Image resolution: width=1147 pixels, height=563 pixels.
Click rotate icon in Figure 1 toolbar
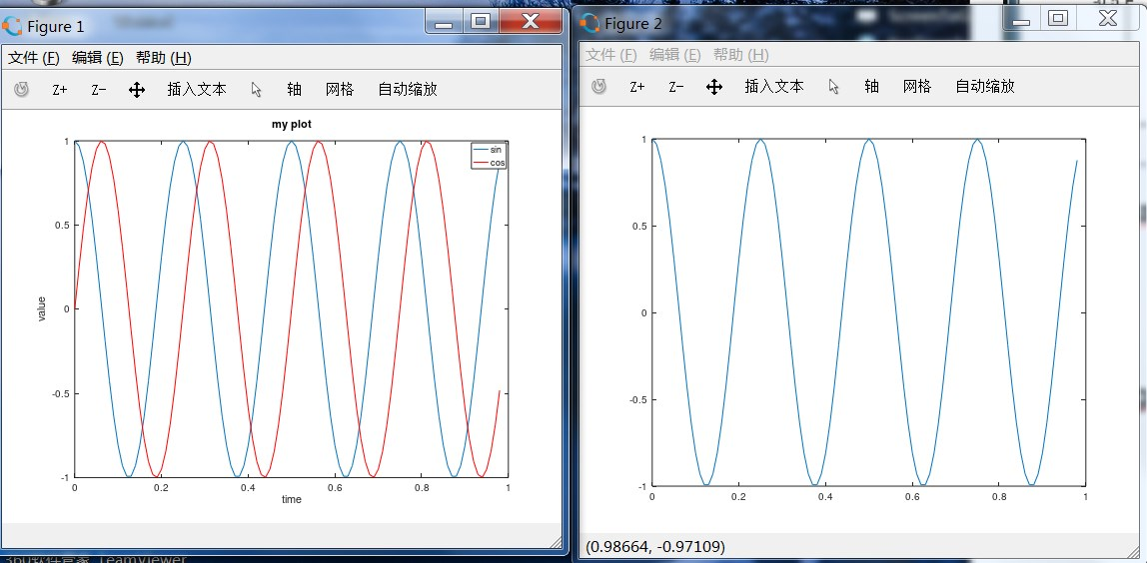coord(22,89)
